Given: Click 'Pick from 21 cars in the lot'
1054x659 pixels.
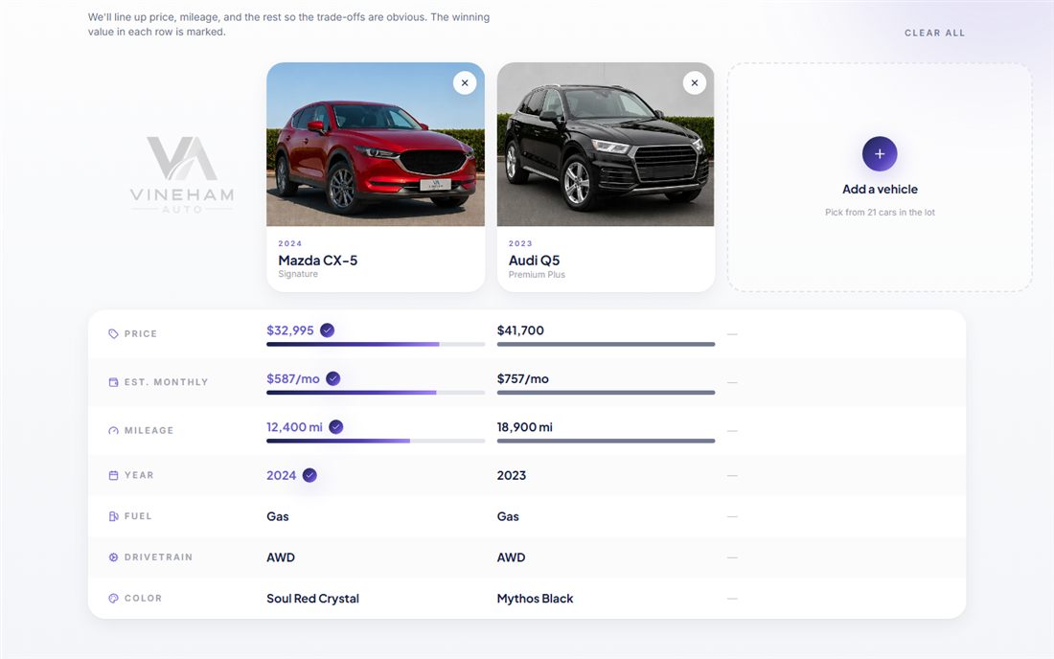Looking at the screenshot, I should [880, 213].
